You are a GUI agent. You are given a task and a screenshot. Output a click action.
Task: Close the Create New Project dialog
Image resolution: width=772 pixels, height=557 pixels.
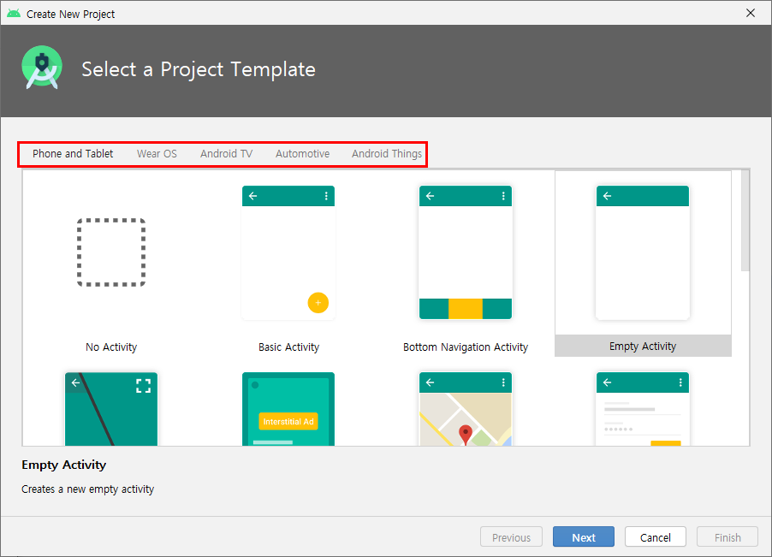(x=751, y=14)
